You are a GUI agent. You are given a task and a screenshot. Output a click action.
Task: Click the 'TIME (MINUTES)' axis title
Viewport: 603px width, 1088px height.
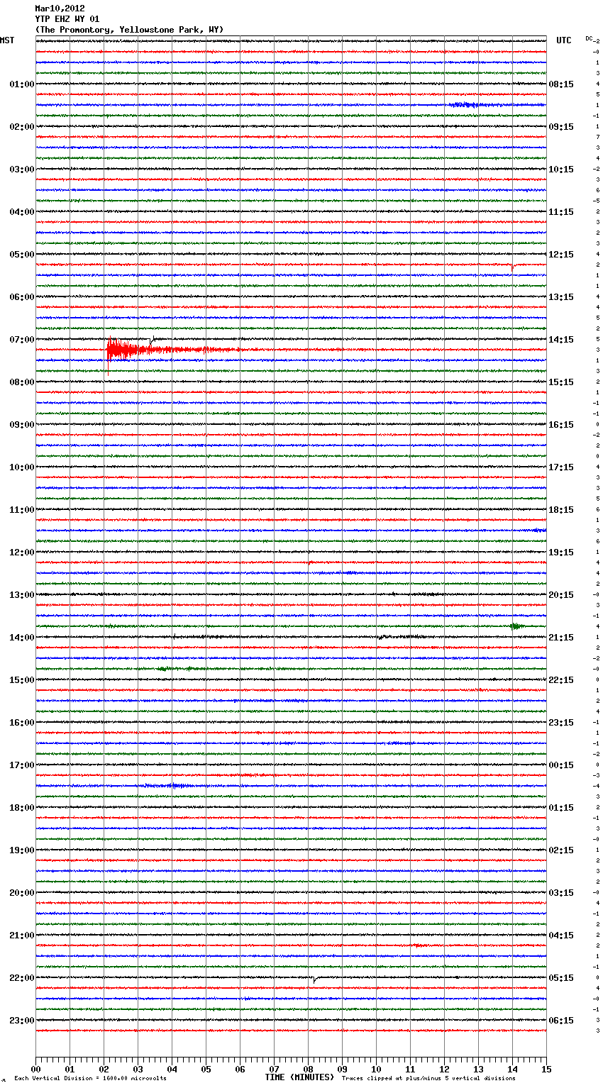[299, 1077]
